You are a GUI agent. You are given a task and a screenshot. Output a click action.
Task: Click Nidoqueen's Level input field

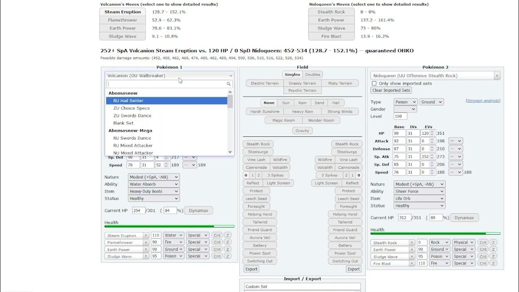[401, 116]
